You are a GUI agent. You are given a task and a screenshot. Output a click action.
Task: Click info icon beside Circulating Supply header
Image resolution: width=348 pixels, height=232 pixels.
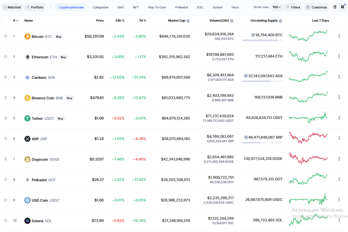[x=280, y=21]
